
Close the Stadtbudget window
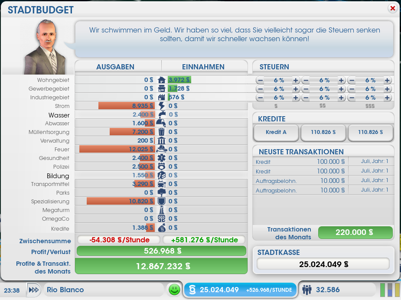coord(392,8)
